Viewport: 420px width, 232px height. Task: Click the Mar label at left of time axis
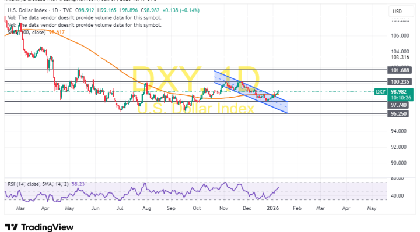tap(20, 208)
